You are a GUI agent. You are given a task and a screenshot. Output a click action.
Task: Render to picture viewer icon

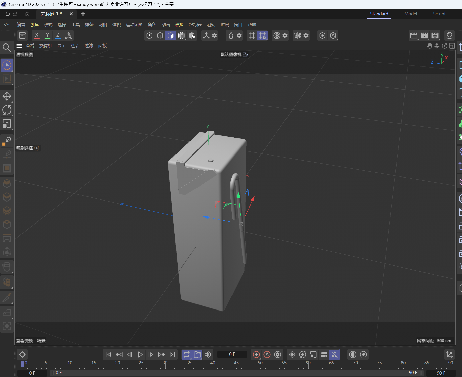click(424, 36)
